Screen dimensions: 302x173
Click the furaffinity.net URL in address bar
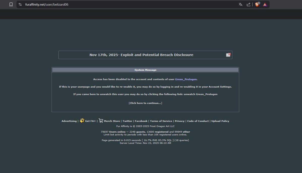(47, 5)
